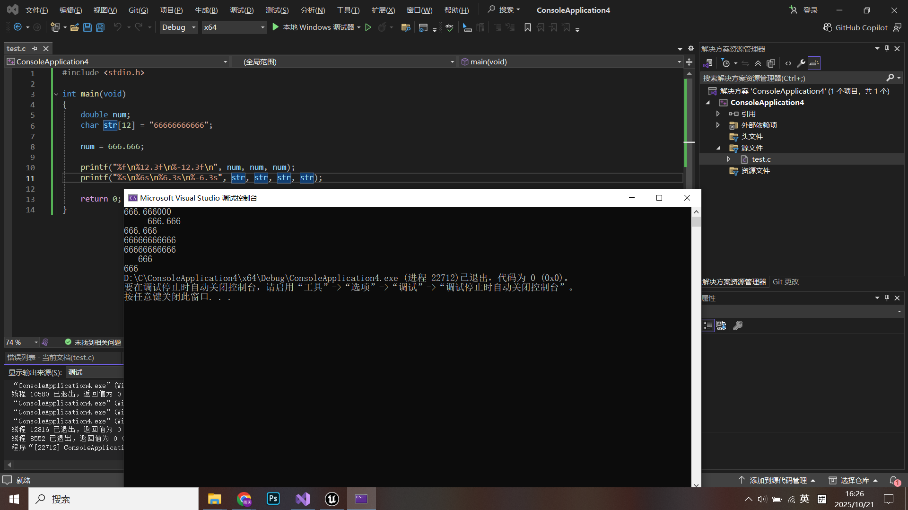Image resolution: width=908 pixels, height=510 pixels.
Task: Click the comment-out selected lines icon
Action: tap(498, 27)
